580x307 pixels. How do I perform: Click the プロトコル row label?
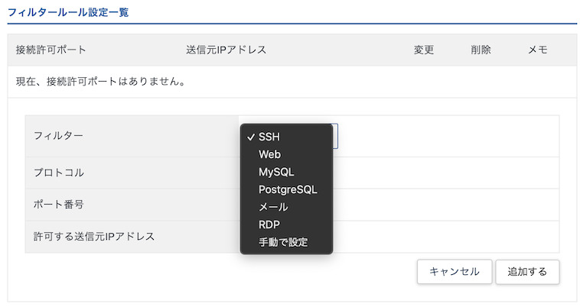tap(59, 173)
